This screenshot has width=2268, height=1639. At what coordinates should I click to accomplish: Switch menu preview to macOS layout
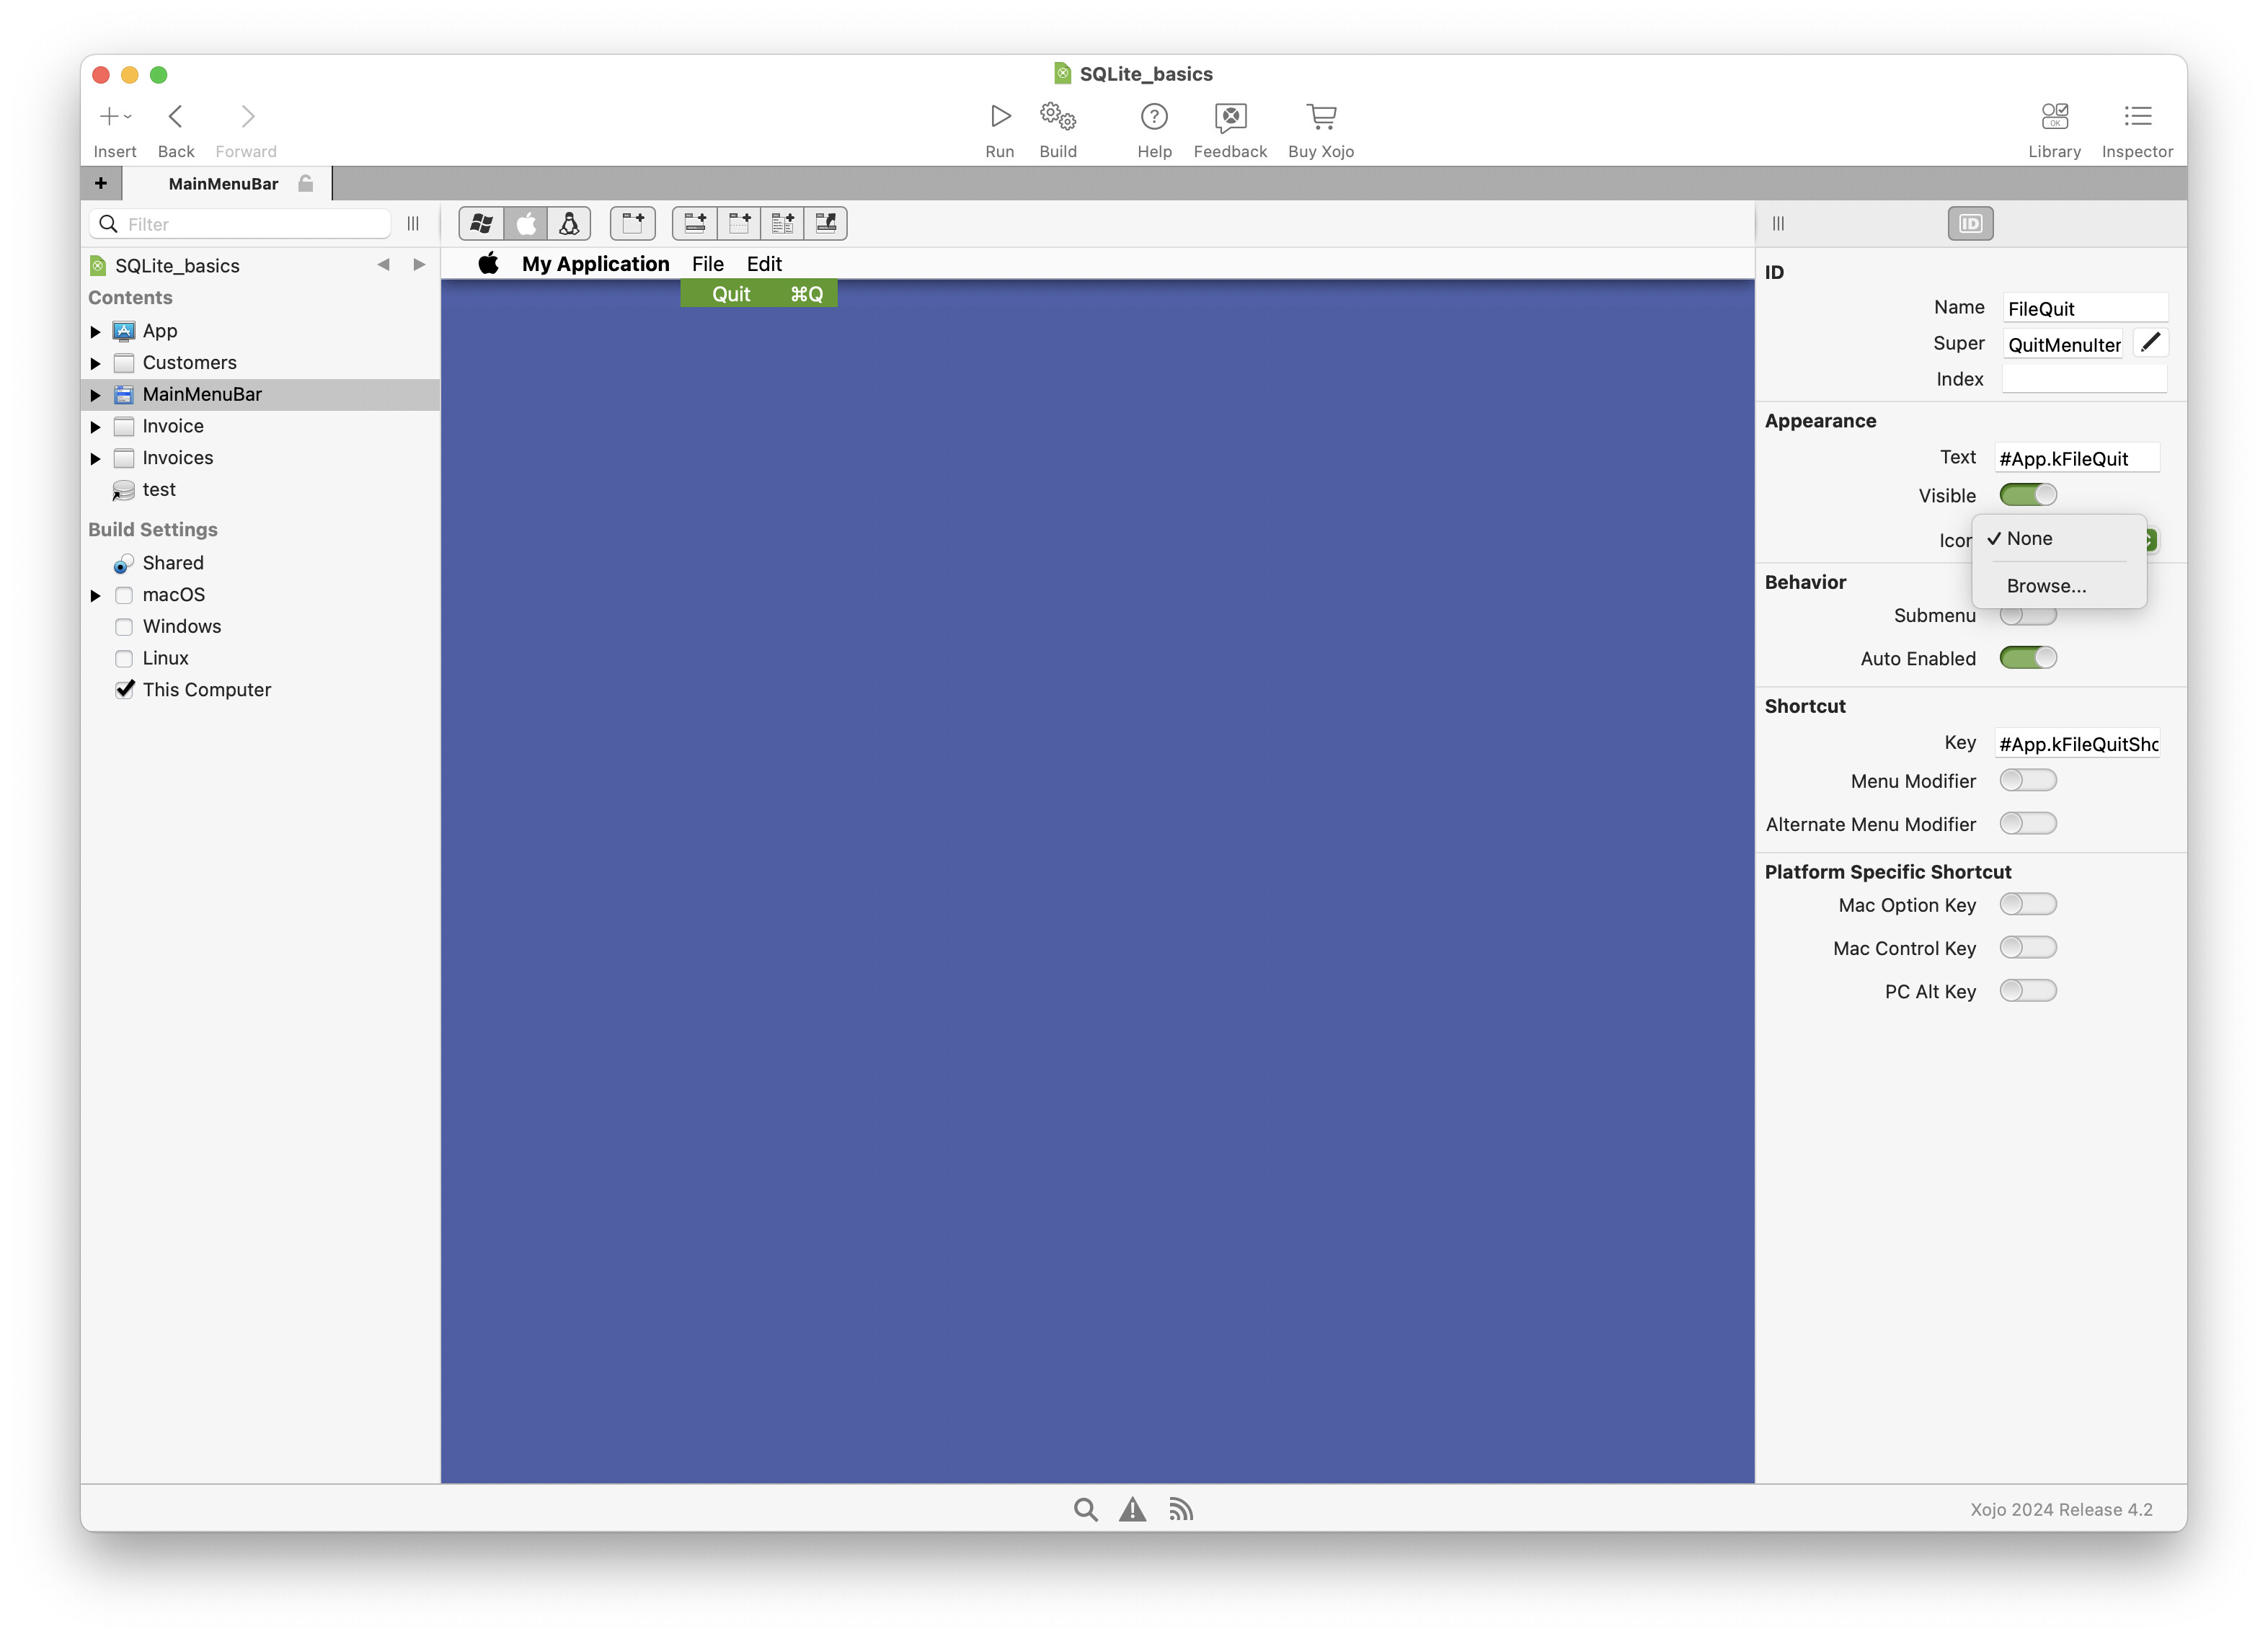coord(526,223)
